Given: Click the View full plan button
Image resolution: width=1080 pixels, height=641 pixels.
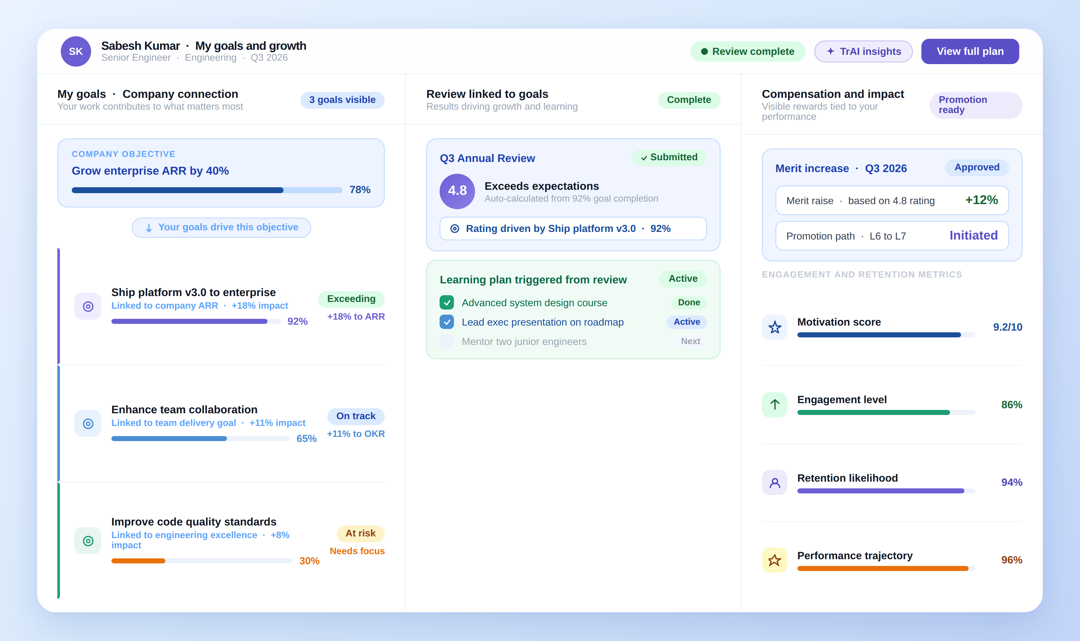Looking at the screenshot, I should [x=969, y=51].
